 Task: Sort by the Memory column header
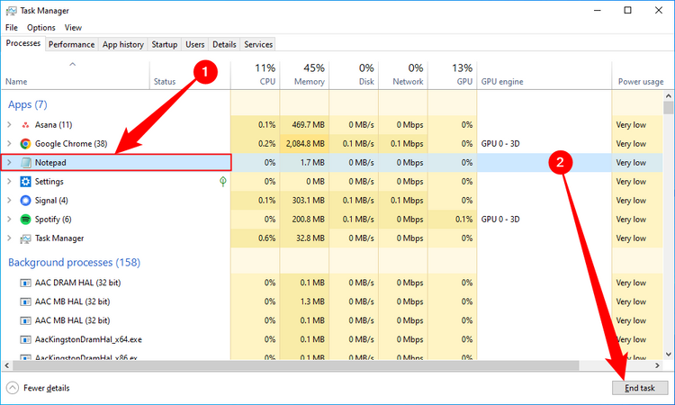point(304,76)
